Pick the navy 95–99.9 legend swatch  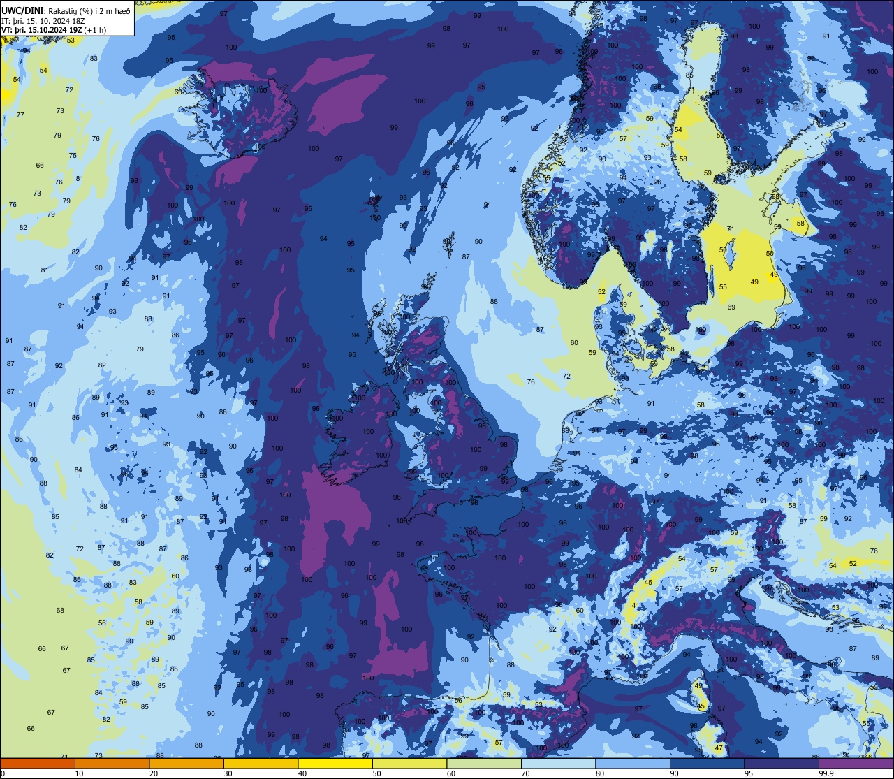pyautogui.click(x=782, y=764)
